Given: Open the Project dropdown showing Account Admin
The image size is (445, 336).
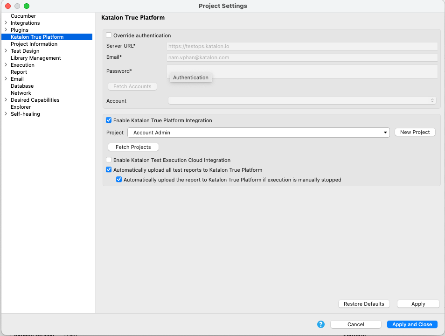Looking at the screenshot, I should [x=258, y=133].
